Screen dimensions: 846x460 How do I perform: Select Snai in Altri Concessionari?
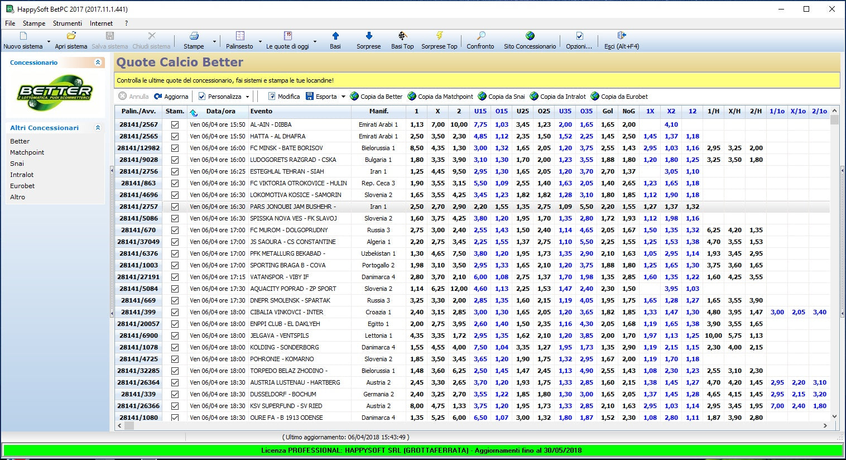tap(17, 164)
